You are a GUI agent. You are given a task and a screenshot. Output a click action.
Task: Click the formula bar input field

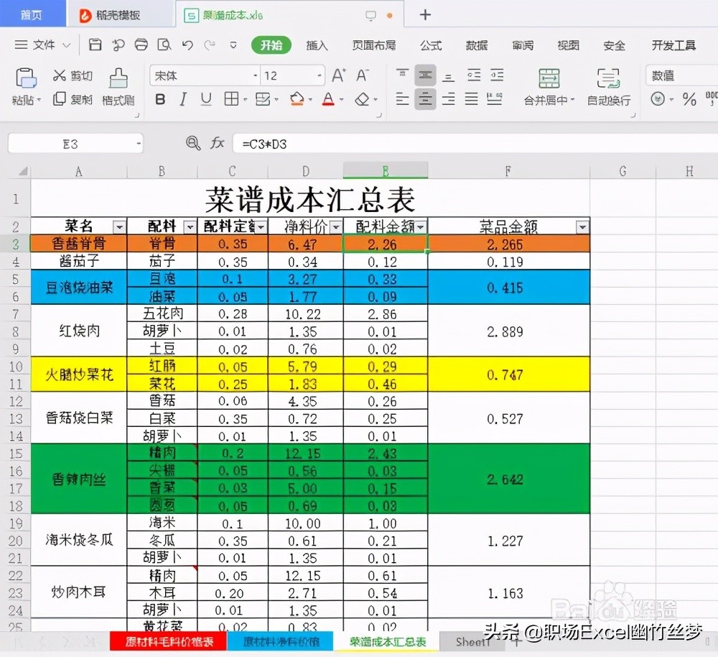click(x=475, y=144)
